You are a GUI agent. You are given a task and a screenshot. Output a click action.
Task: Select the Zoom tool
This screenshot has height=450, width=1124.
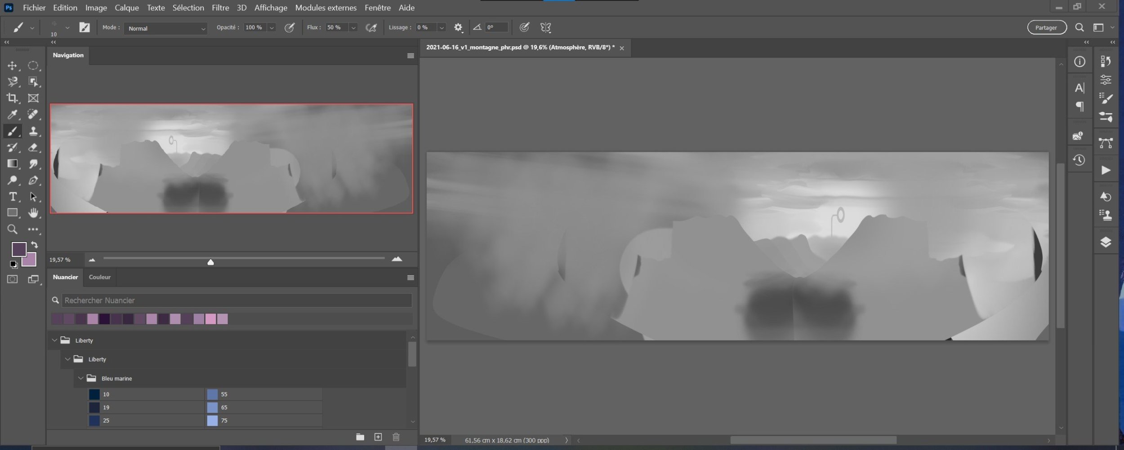12,229
